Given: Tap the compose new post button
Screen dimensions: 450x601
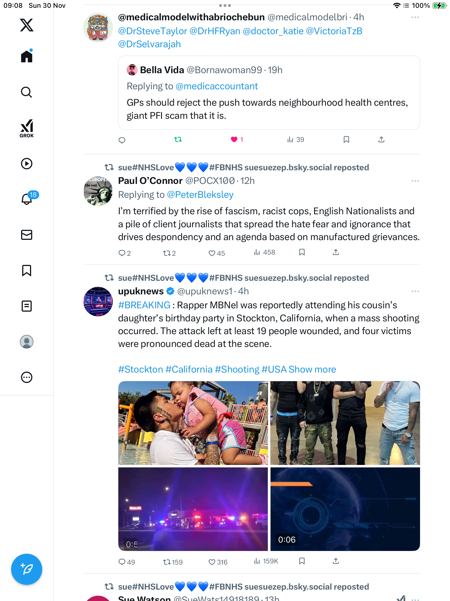Looking at the screenshot, I should [x=27, y=569].
